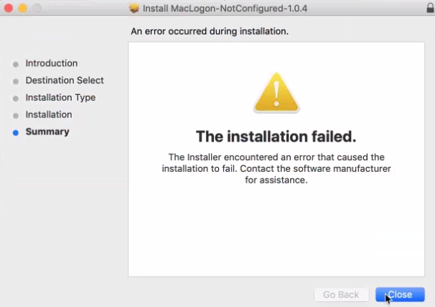The width and height of the screenshot is (435, 307).
Task: Click the Introduction step bullet
Action: (x=16, y=65)
